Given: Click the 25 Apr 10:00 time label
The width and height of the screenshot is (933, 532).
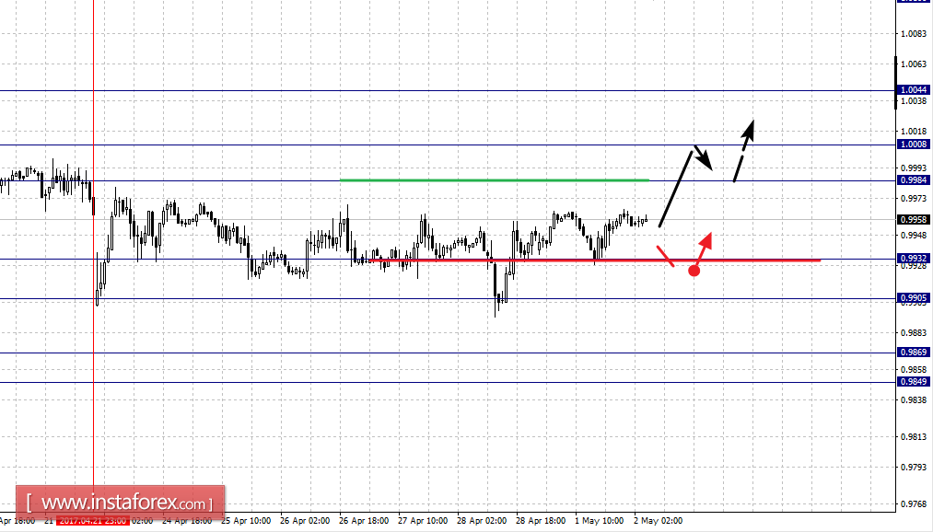Looking at the screenshot, I should pos(246,521).
